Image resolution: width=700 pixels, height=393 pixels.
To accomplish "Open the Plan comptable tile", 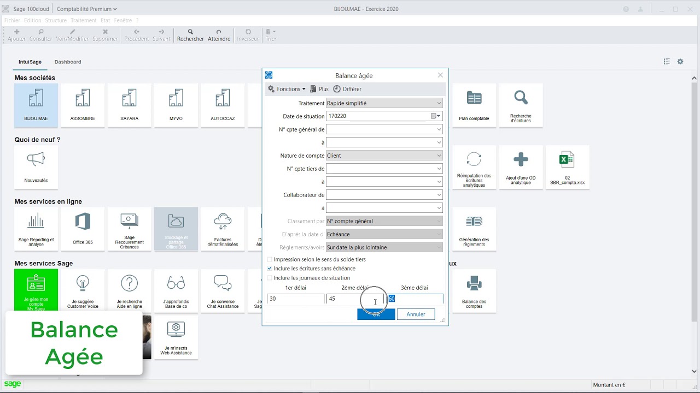I will coord(474,105).
